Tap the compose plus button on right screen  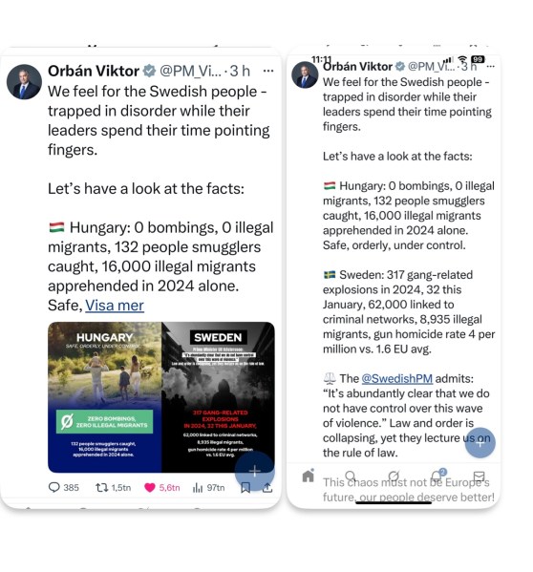click(x=480, y=442)
